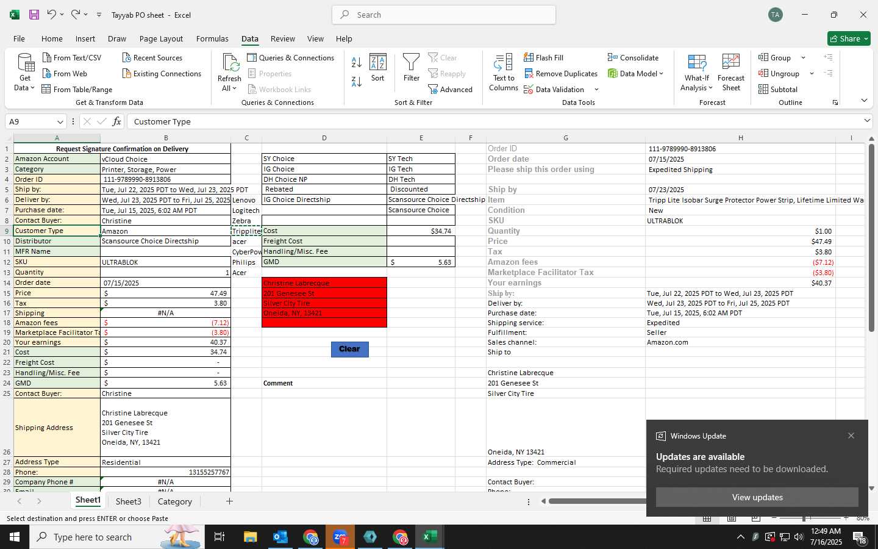
Task: Expand Ungroup dropdown arrow
Action: pyautogui.click(x=812, y=74)
